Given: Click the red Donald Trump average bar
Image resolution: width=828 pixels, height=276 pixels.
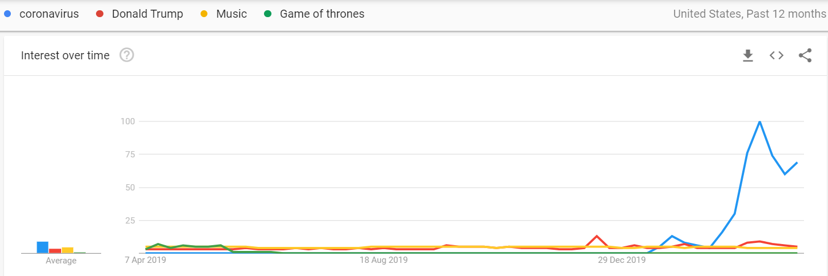Looking at the screenshot, I should [55, 251].
